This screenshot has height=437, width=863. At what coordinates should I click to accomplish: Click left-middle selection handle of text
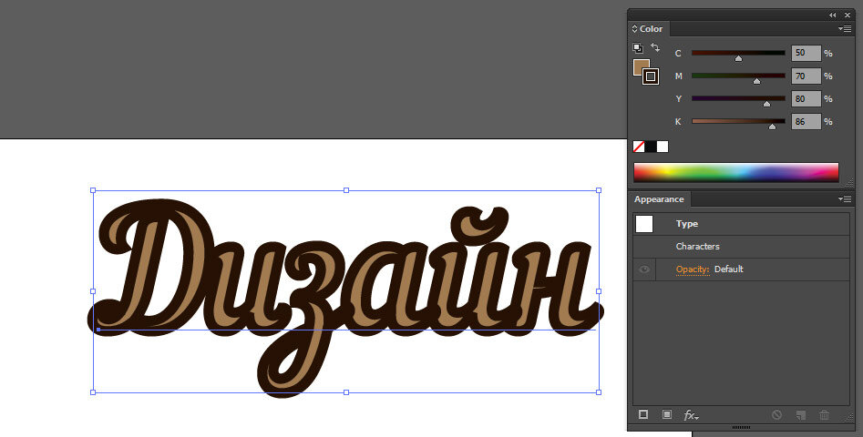(x=93, y=291)
